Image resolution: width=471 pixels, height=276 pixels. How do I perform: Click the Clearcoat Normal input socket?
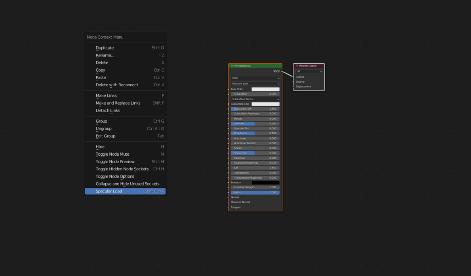click(229, 202)
